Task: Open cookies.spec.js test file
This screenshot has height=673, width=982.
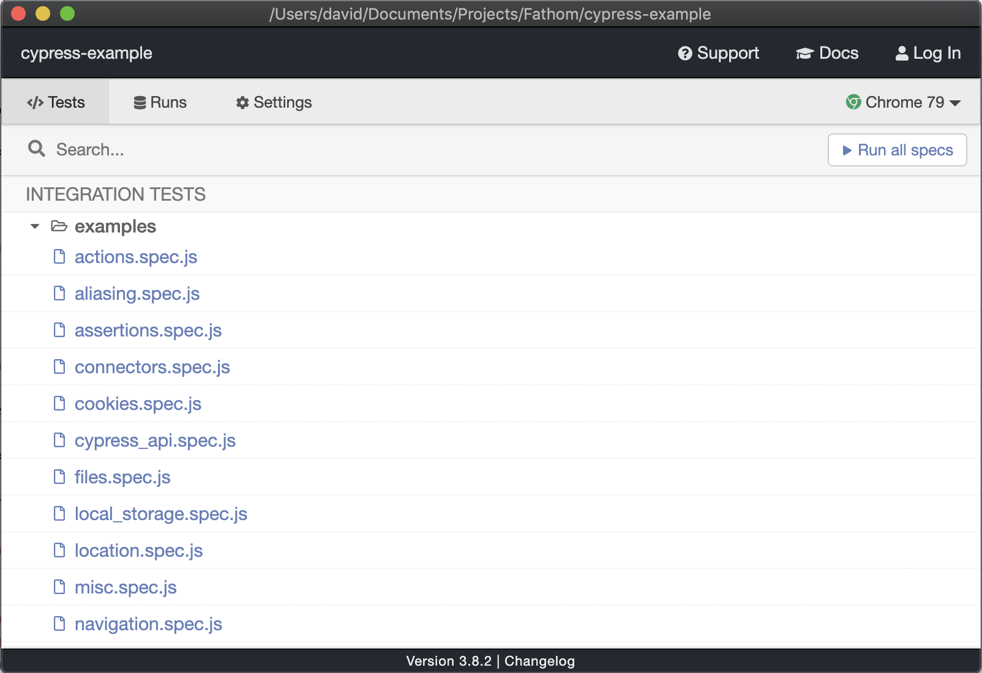Action: coord(138,404)
